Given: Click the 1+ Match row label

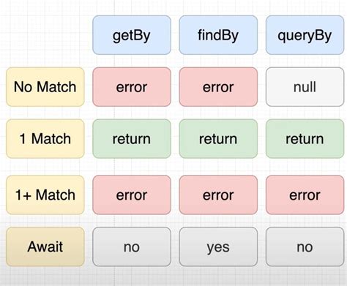Looking at the screenshot, I should (x=45, y=195).
